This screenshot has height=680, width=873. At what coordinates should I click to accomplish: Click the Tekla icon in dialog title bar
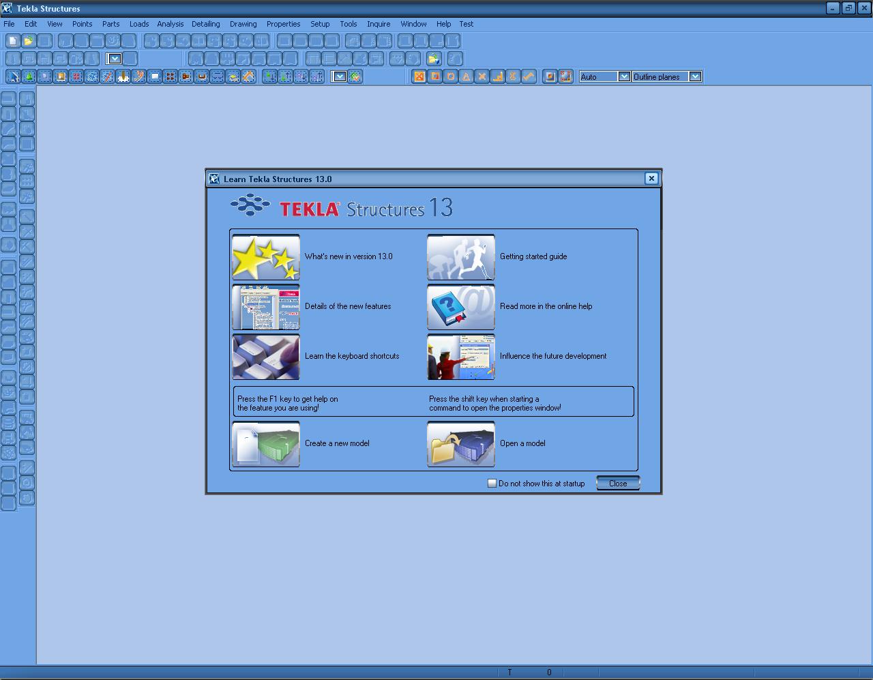pos(214,179)
